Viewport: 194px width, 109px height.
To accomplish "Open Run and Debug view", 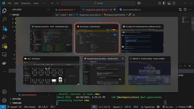I will [4, 37].
